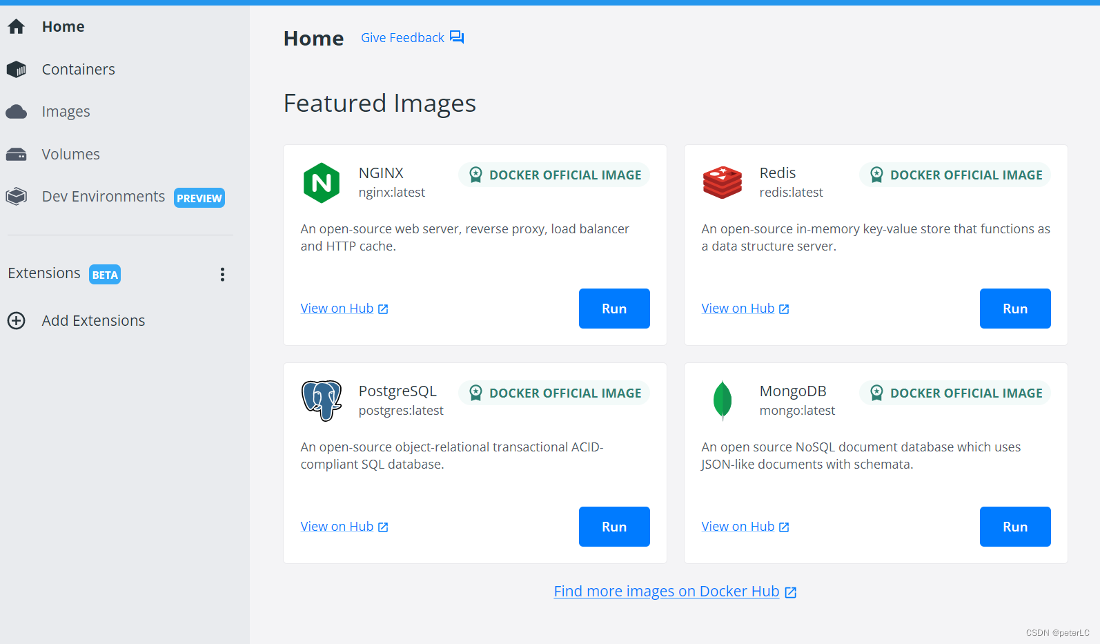The width and height of the screenshot is (1100, 644).
Task: Click the official badge ribbon icon on Redis card
Action: [x=876, y=175]
